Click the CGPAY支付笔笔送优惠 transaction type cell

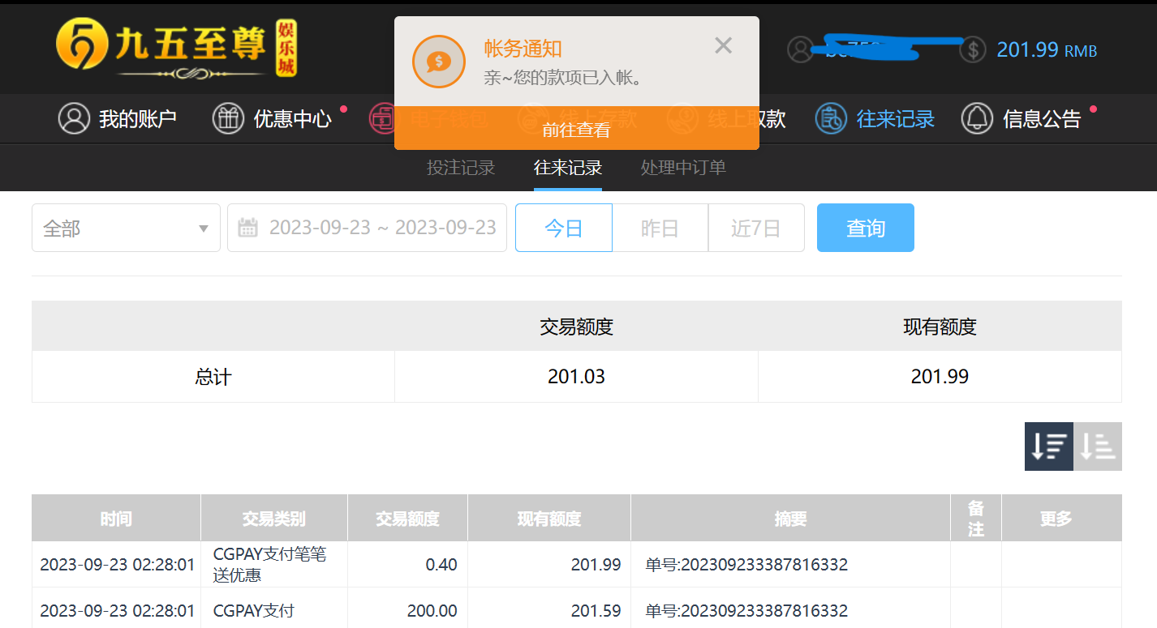(274, 564)
